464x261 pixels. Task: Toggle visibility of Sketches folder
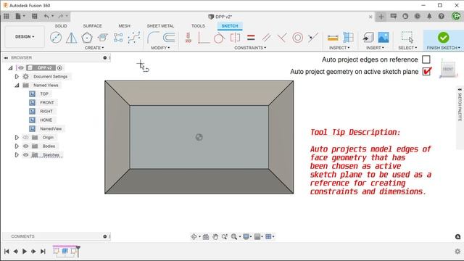pyautogui.click(x=26, y=154)
